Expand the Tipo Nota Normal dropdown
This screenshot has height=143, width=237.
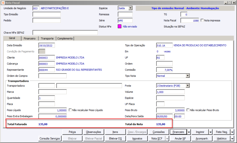click(188, 76)
